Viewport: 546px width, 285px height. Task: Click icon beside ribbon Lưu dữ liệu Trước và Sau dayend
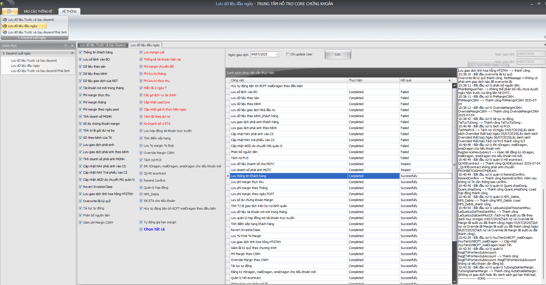point(5,20)
